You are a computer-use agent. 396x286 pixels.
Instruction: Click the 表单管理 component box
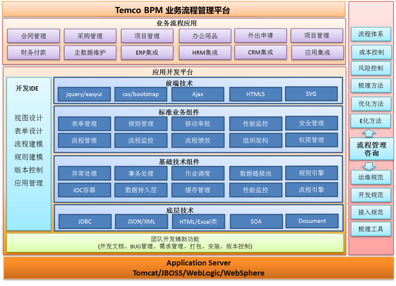[84, 124]
